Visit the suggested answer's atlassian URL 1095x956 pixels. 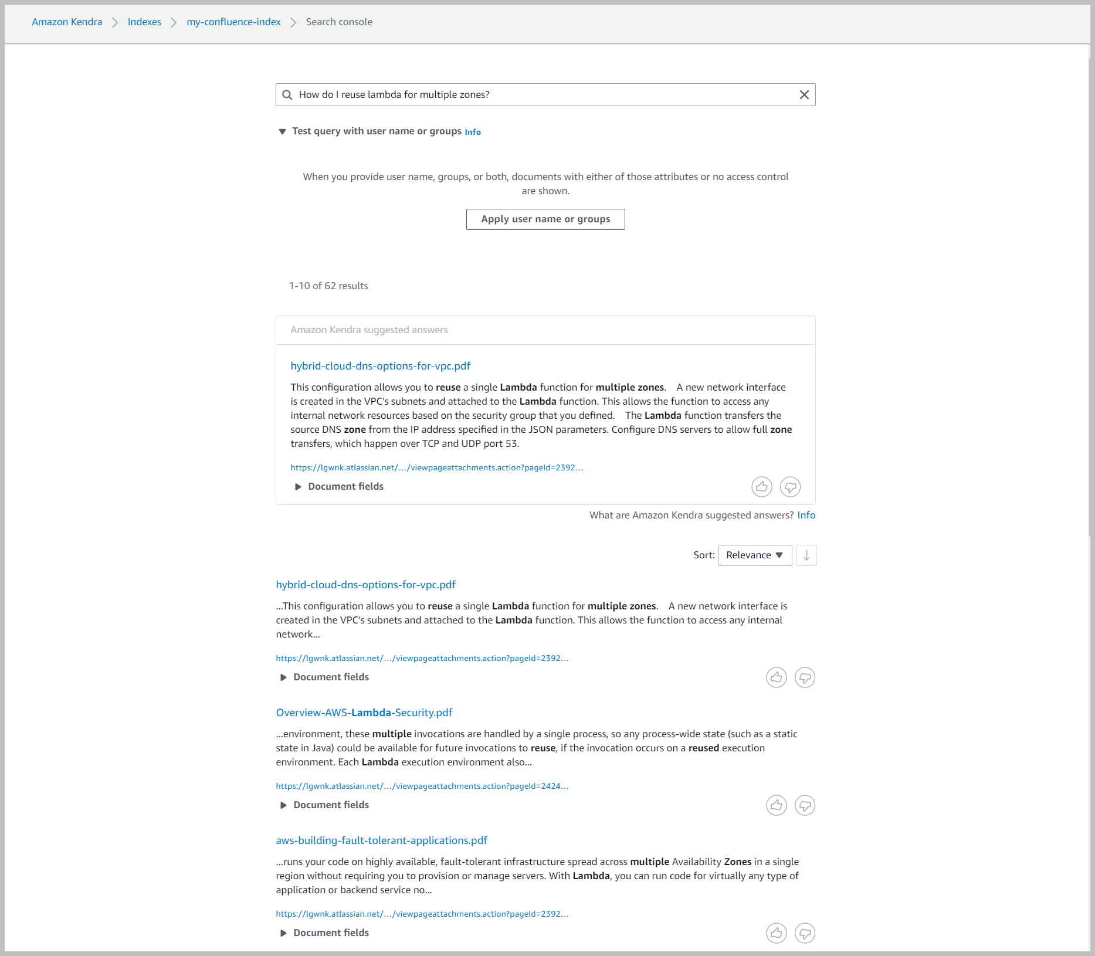click(437, 468)
